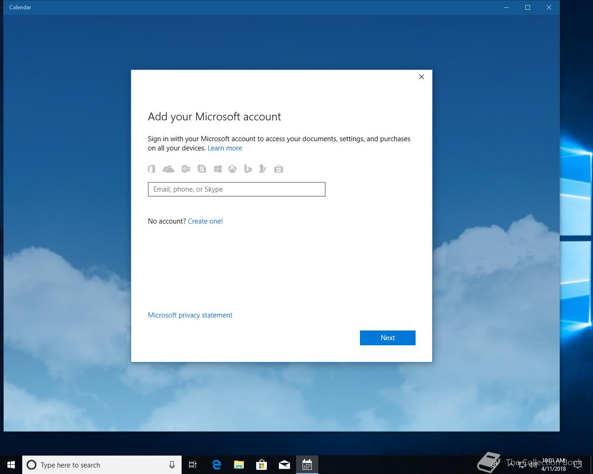Click the Outlook icon in service row

pyautogui.click(x=186, y=169)
